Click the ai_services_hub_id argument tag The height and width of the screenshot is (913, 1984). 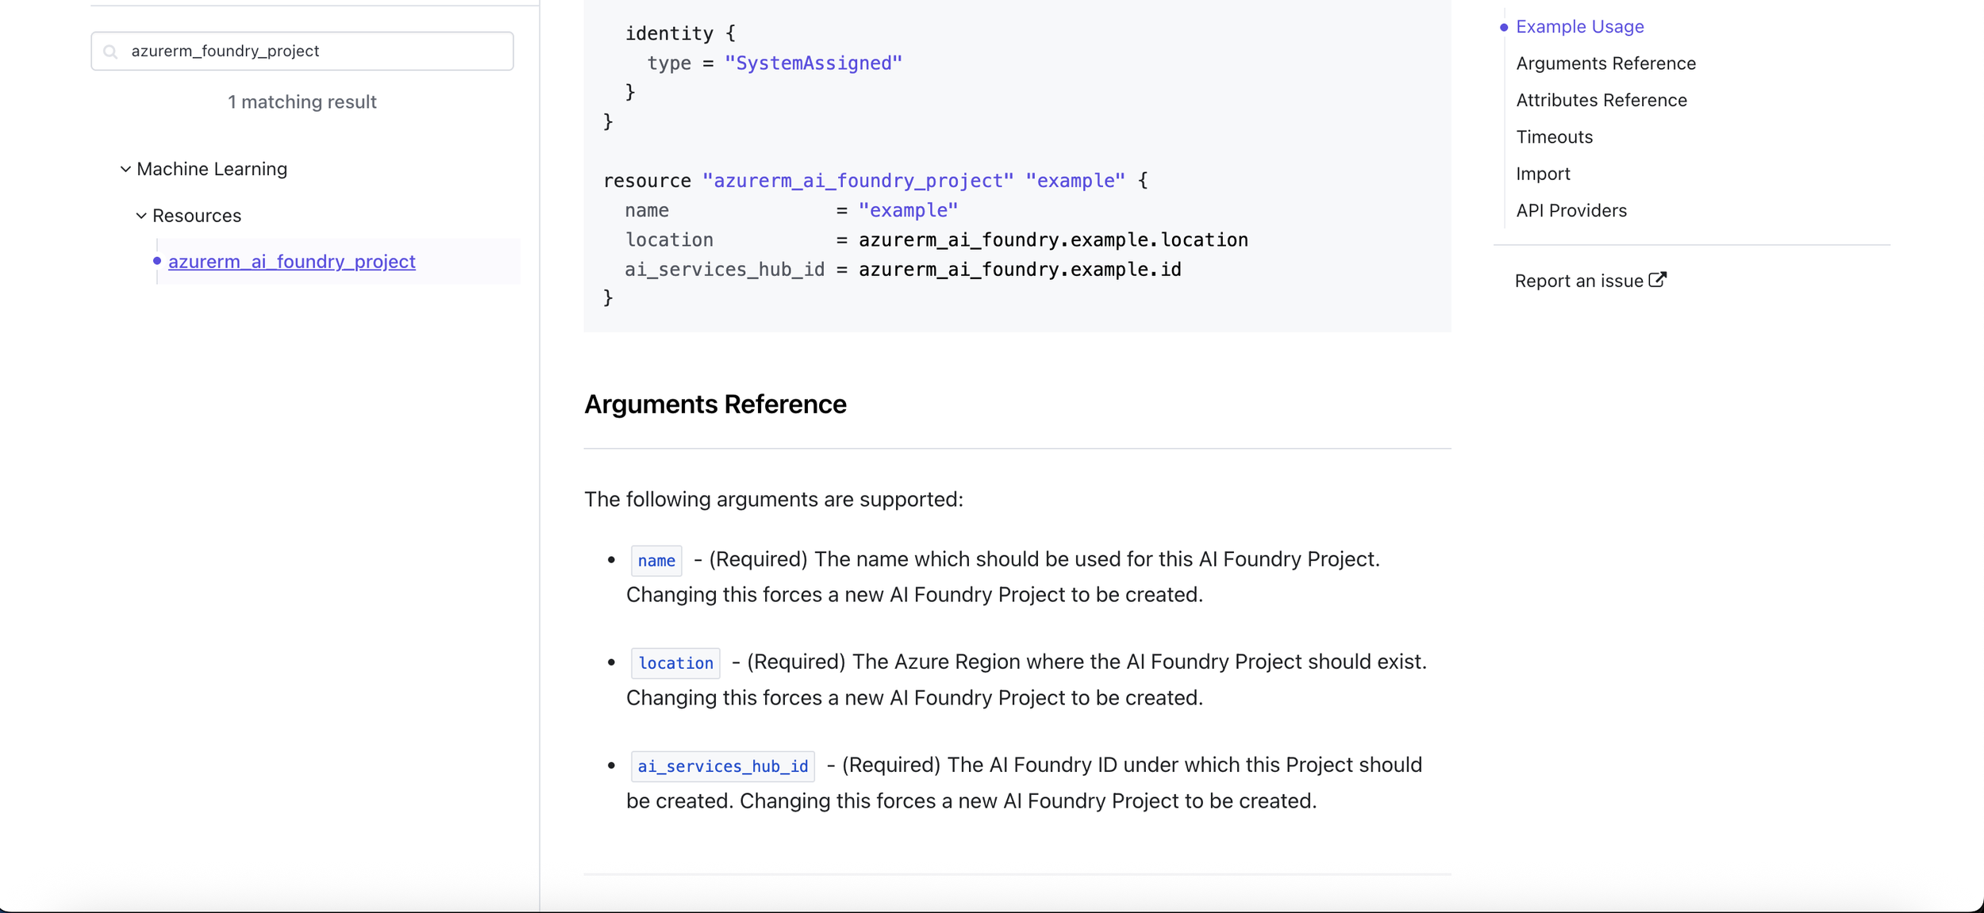coord(723,766)
